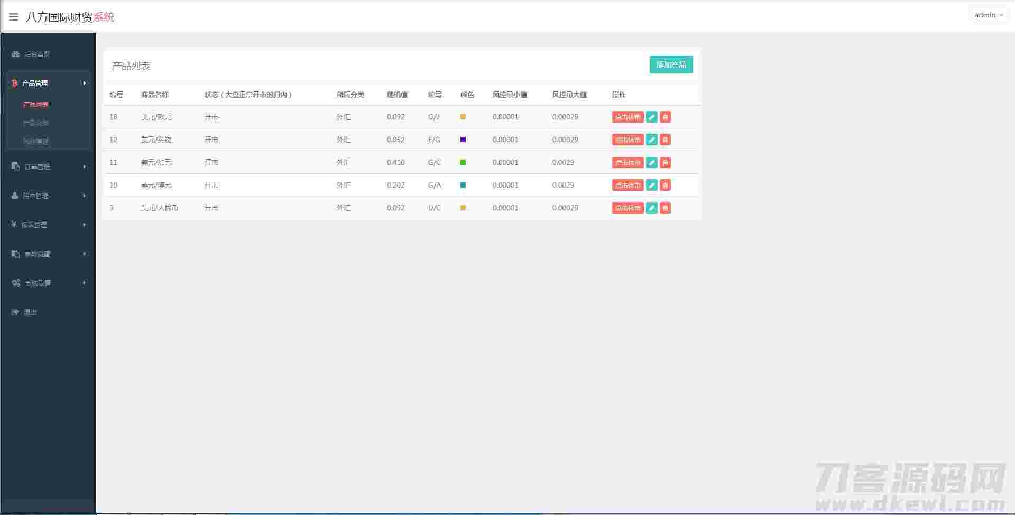1015x515 pixels.
Task: Delete the 美元/澳元 product via trash icon
Action: click(x=665, y=185)
